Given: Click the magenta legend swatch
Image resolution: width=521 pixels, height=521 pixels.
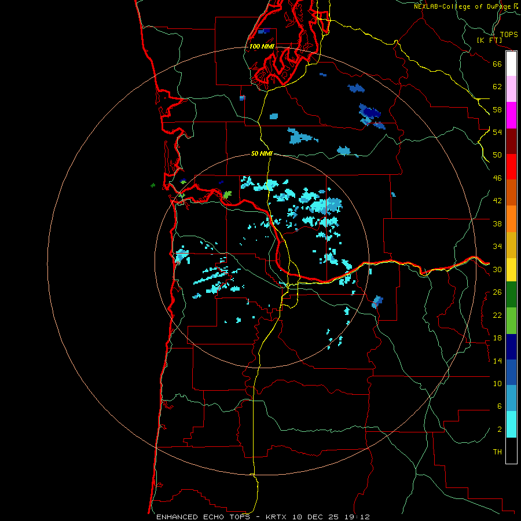Looking at the screenshot, I should click(x=511, y=115).
